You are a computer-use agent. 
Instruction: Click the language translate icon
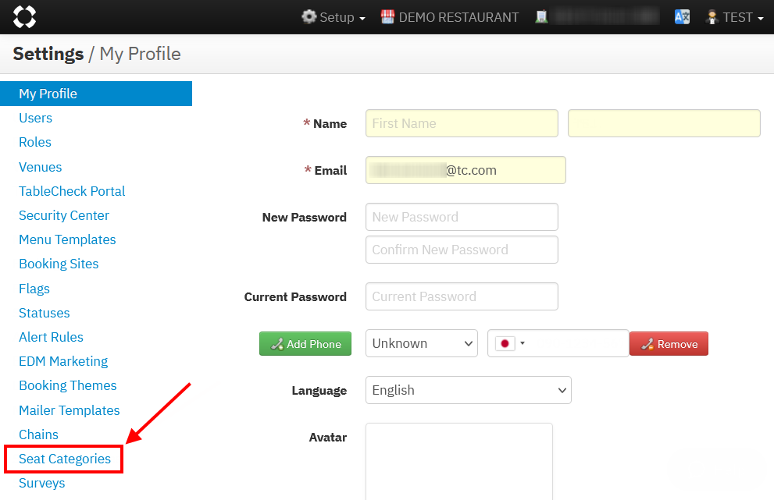pyautogui.click(x=683, y=17)
